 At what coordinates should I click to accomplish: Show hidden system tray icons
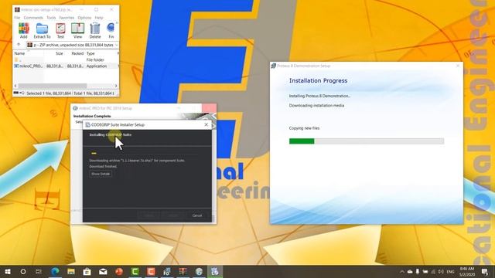tap(402, 272)
